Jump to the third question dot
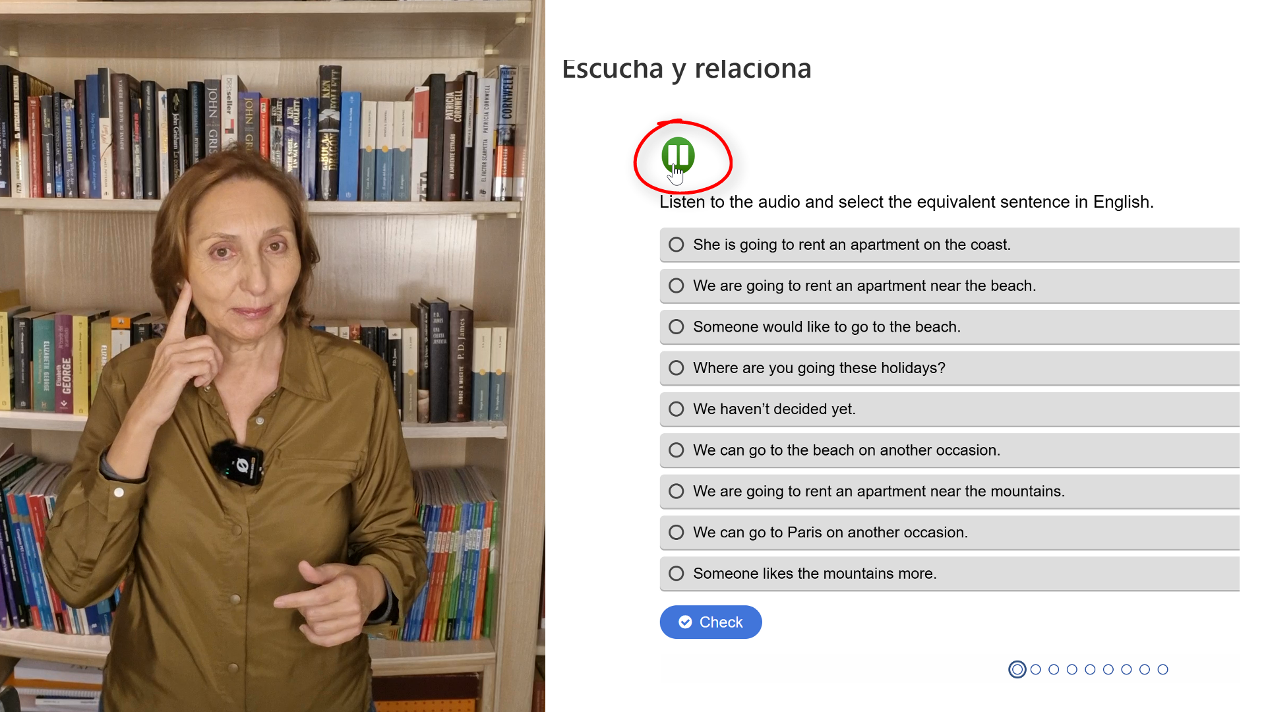This screenshot has width=1266, height=712. [x=1054, y=670]
